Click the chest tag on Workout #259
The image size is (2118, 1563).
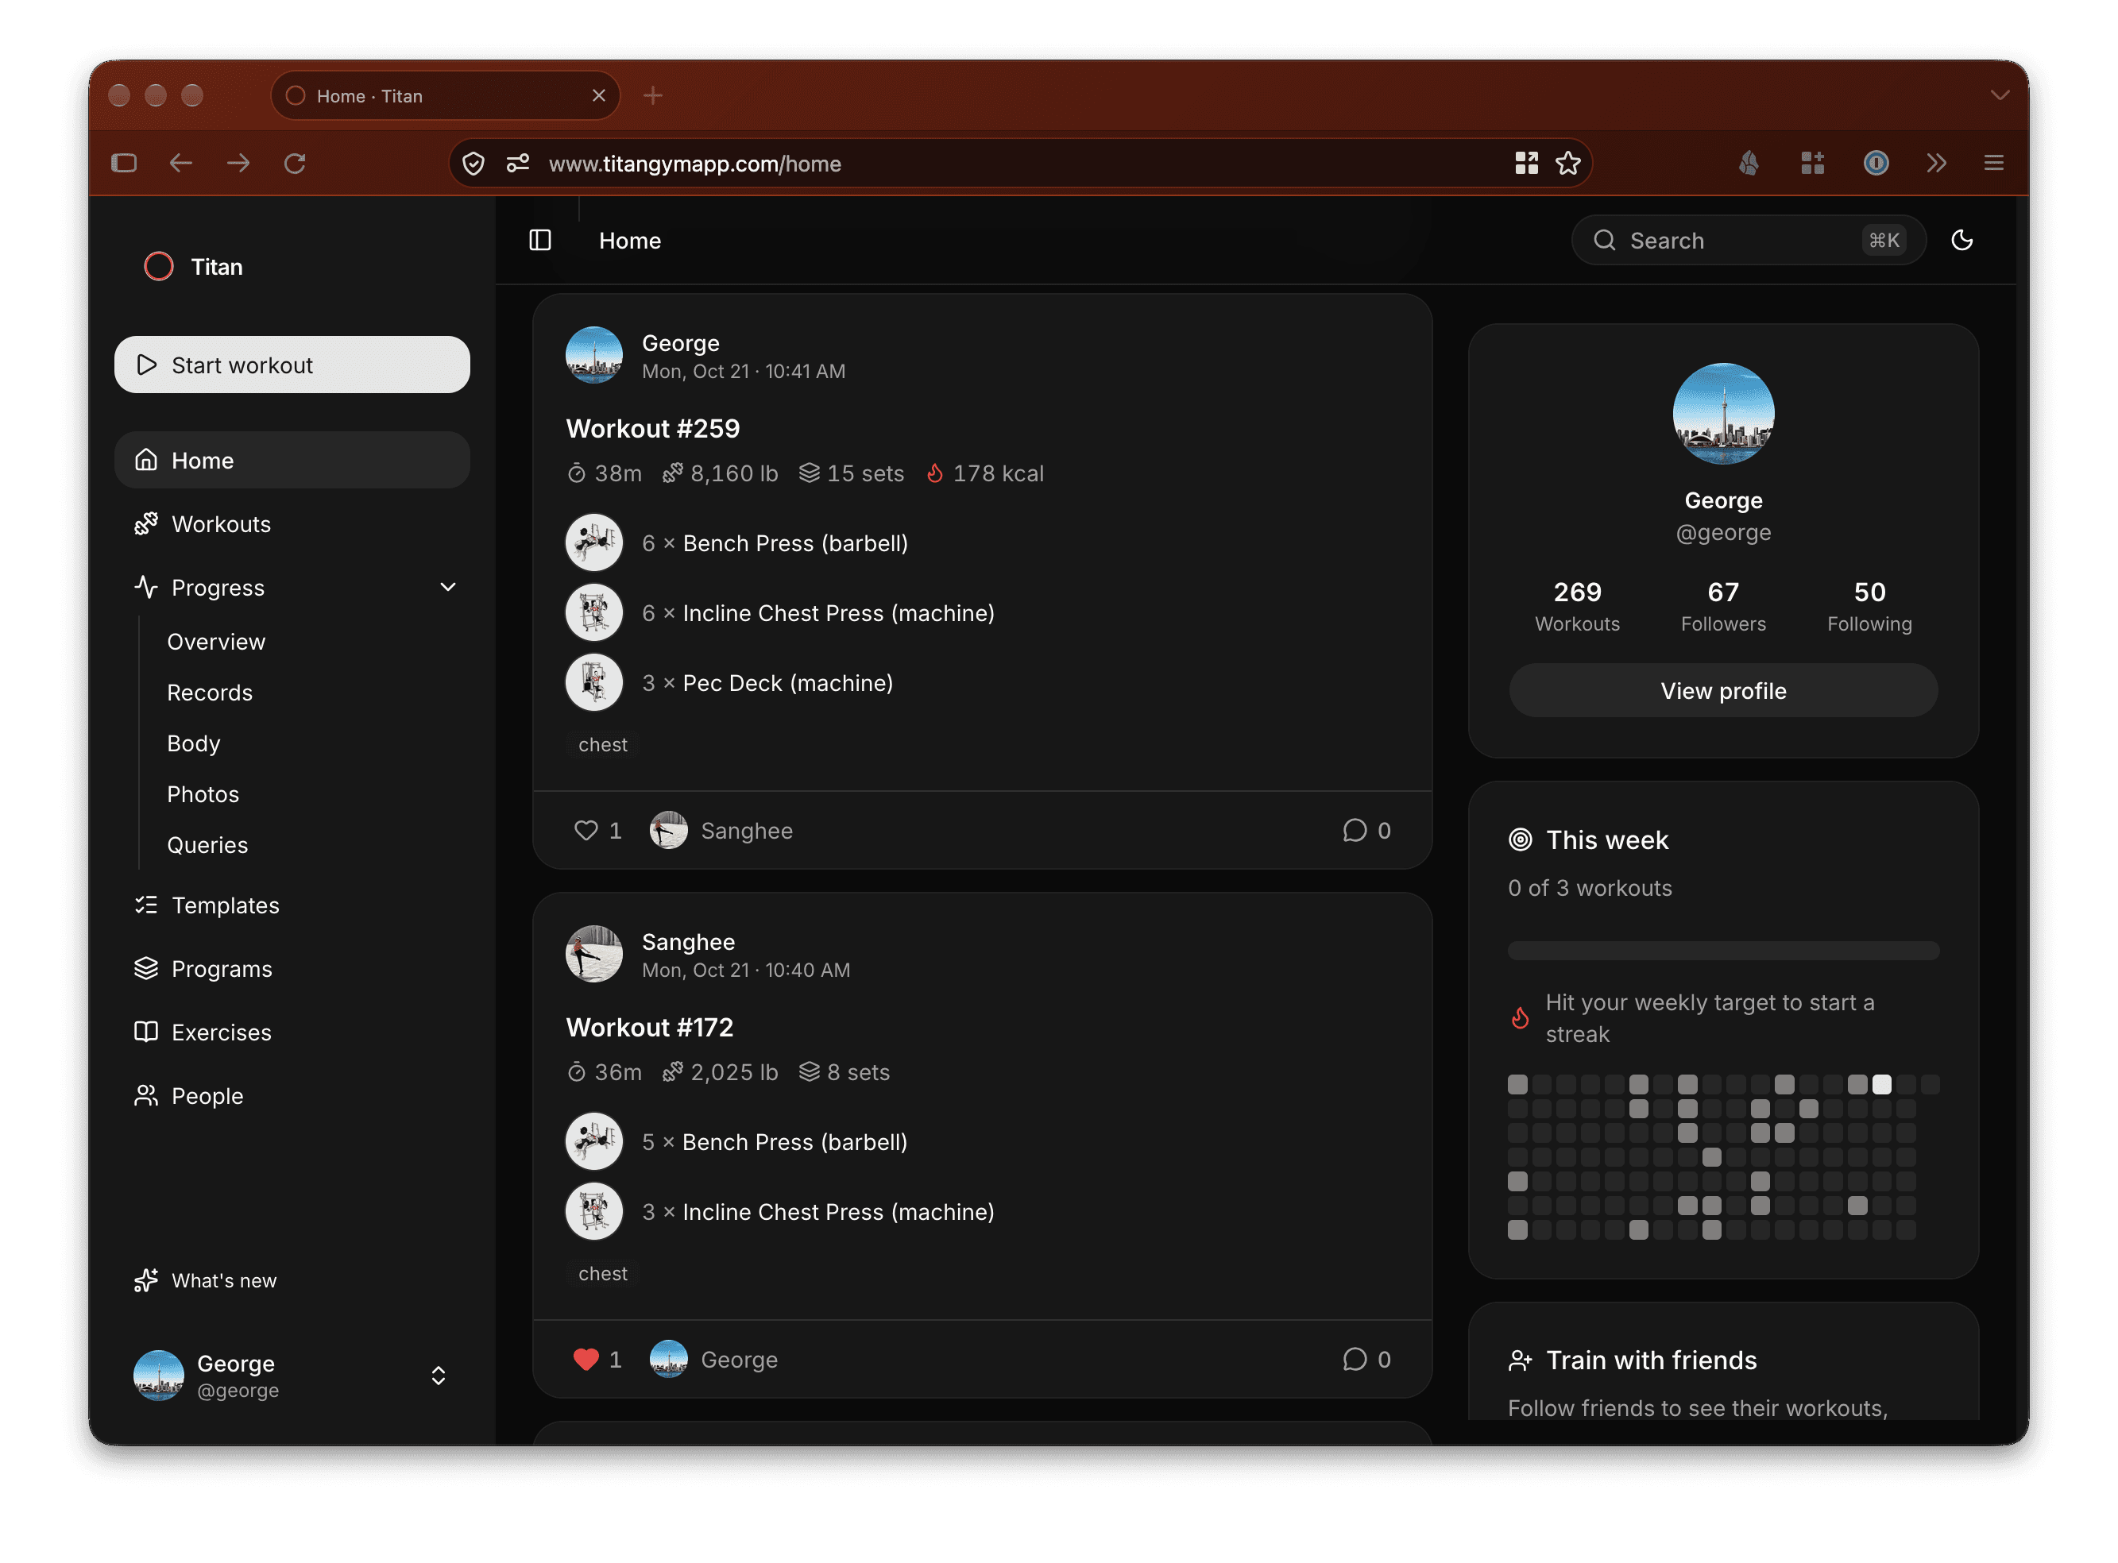click(603, 746)
